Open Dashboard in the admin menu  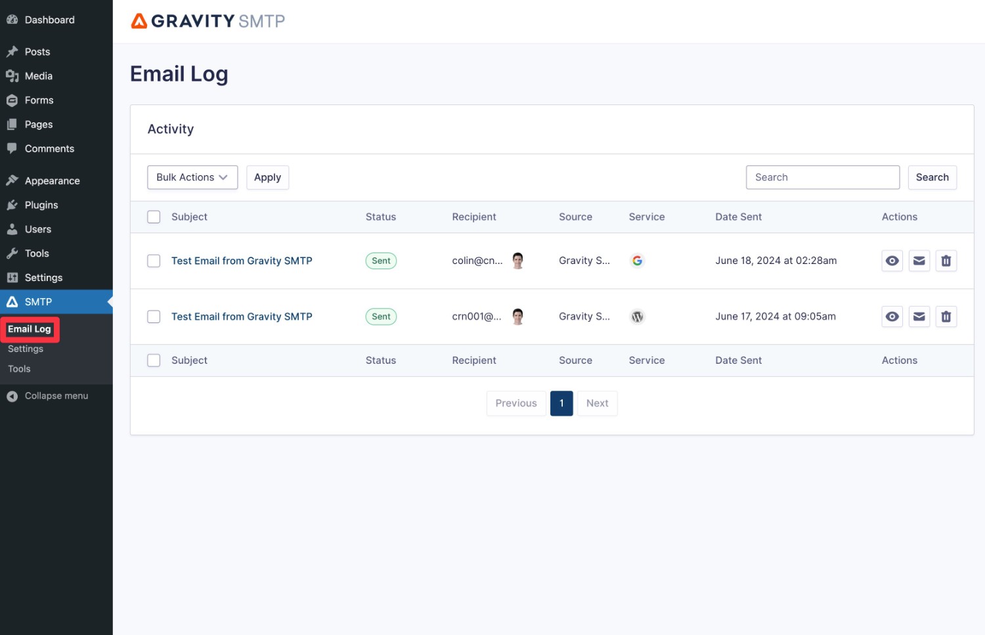[x=56, y=20]
